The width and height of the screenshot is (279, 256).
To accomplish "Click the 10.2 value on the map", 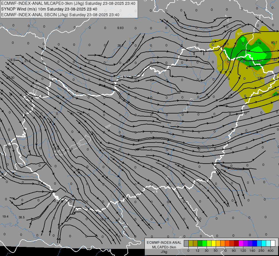I will point(103,219).
